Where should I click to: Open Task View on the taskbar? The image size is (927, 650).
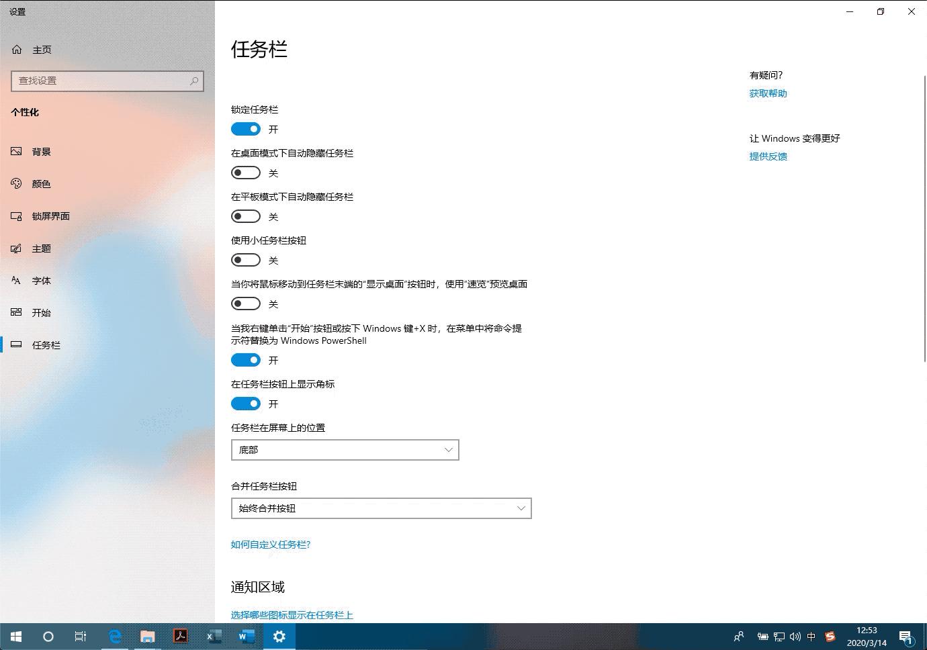tap(81, 636)
